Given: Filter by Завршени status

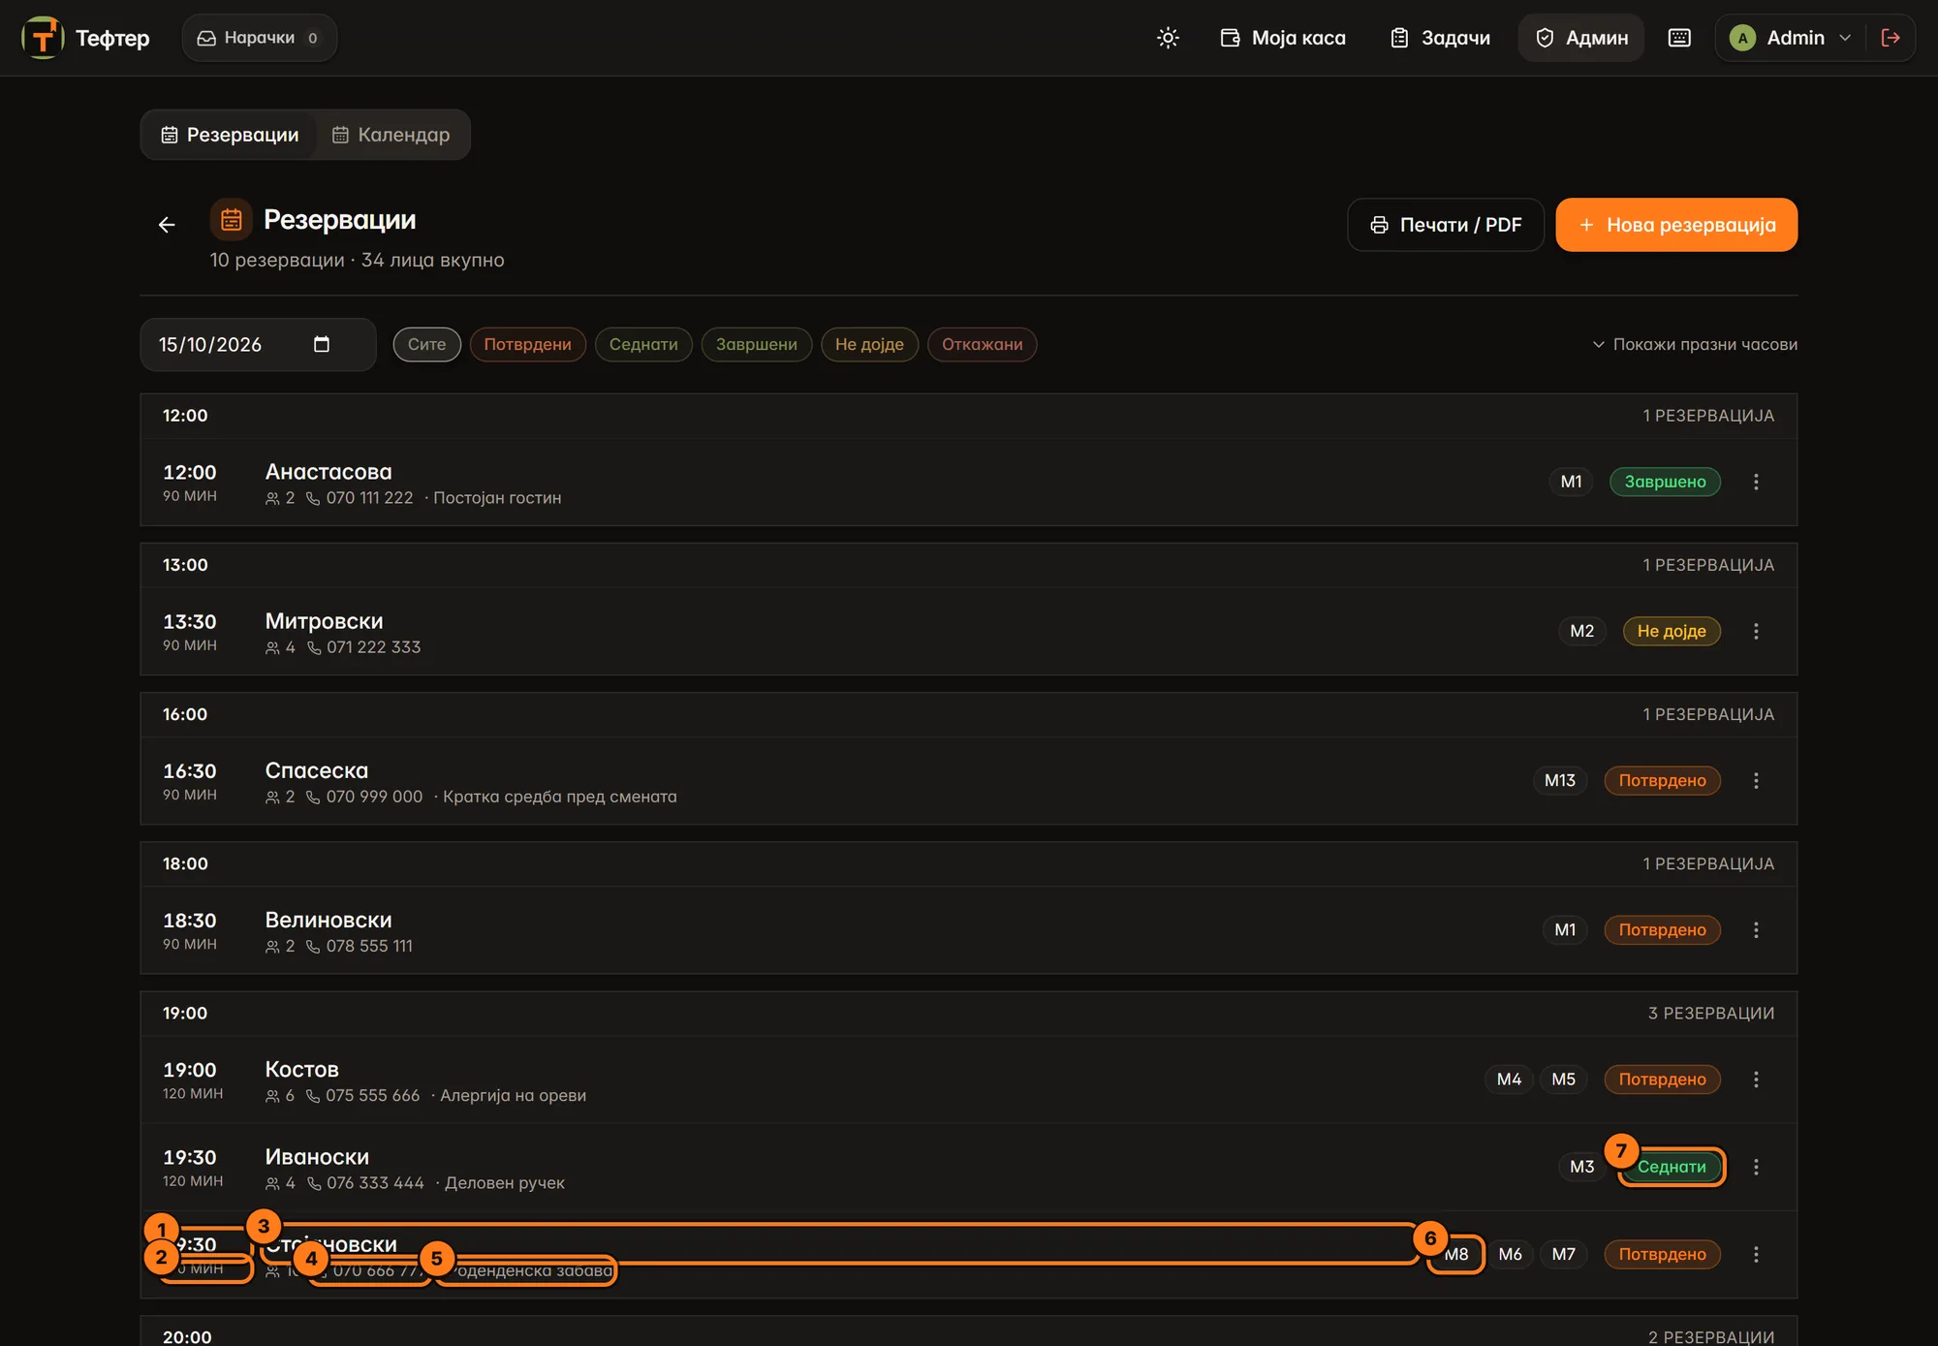Looking at the screenshot, I should click(x=756, y=344).
